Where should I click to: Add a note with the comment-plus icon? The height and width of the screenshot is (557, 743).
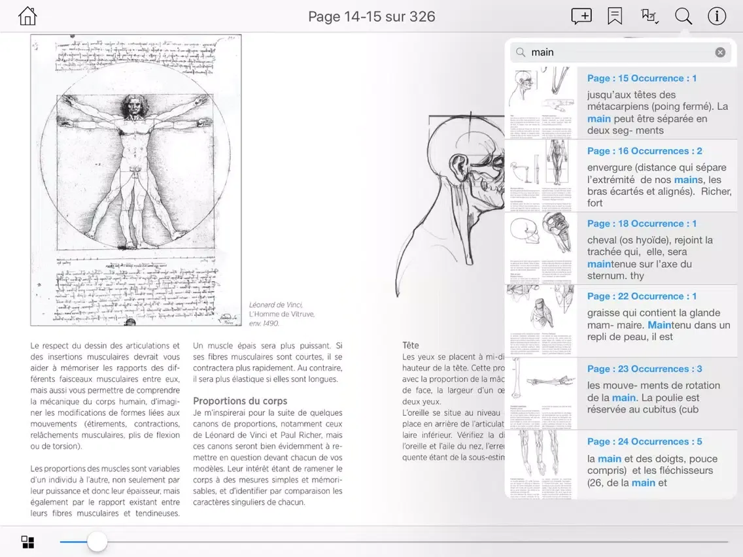tap(581, 16)
